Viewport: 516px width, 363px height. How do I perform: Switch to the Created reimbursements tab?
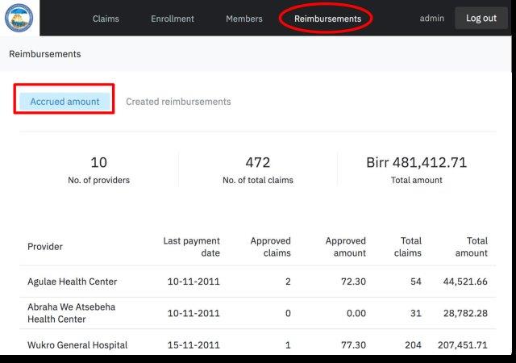point(178,102)
